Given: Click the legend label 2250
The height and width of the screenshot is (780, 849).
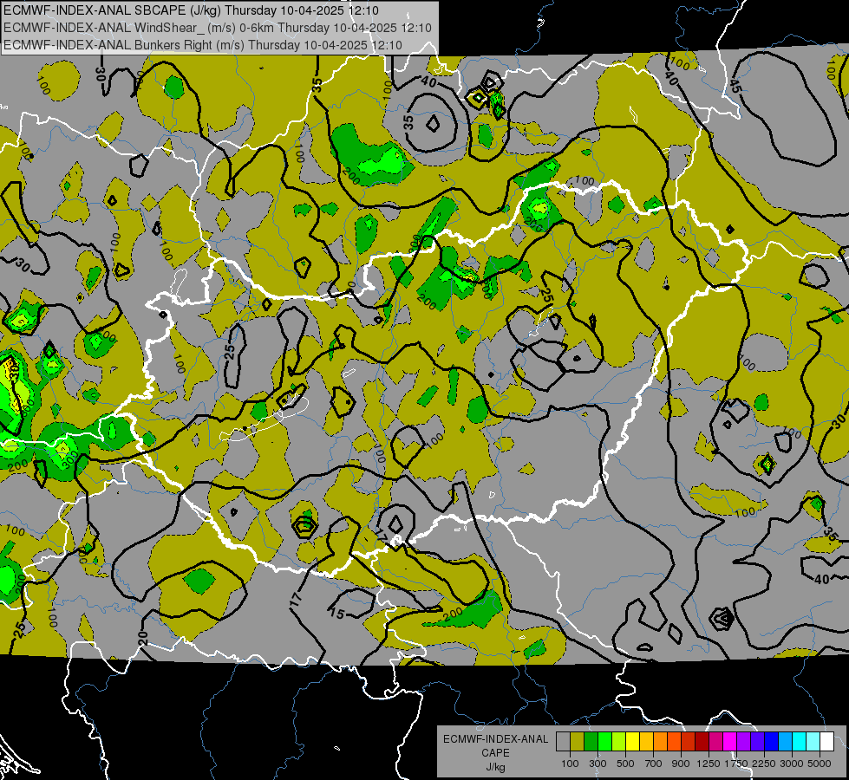Looking at the screenshot, I should [x=764, y=764].
